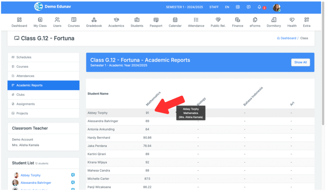This screenshot has width=326, height=193.
Task: Open the Dormitory module icon
Action: pyautogui.click(x=274, y=20)
